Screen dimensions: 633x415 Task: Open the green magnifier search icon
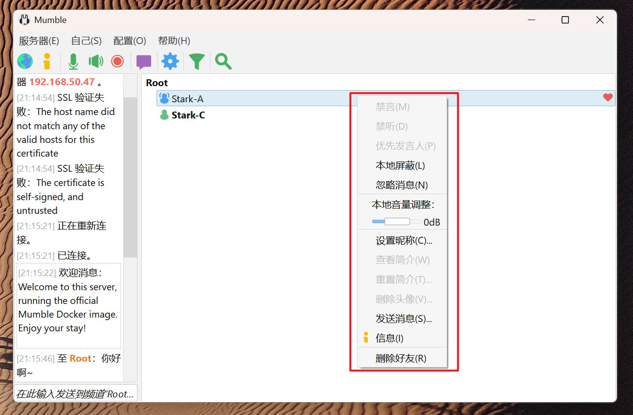[x=223, y=61]
